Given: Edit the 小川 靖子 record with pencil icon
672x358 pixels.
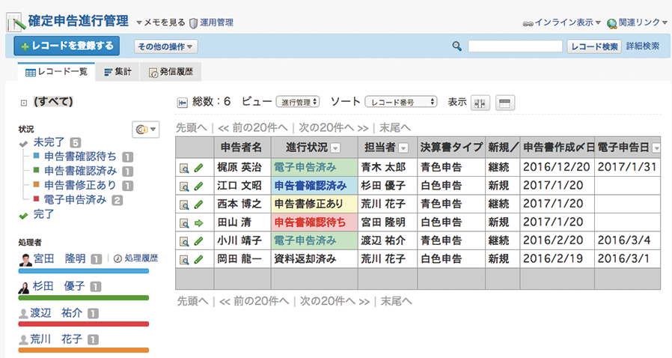Looking at the screenshot, I should tap(198, 242).
